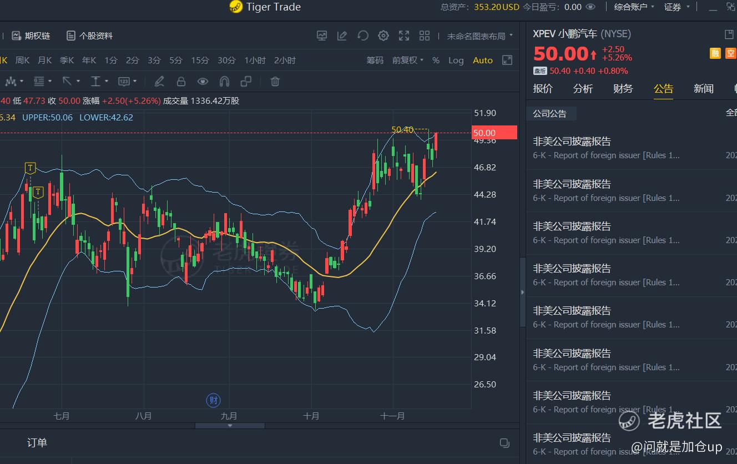This screenshot has height=464, width=737.
Task: Select the 30分 interval
Action: point(226,60)
